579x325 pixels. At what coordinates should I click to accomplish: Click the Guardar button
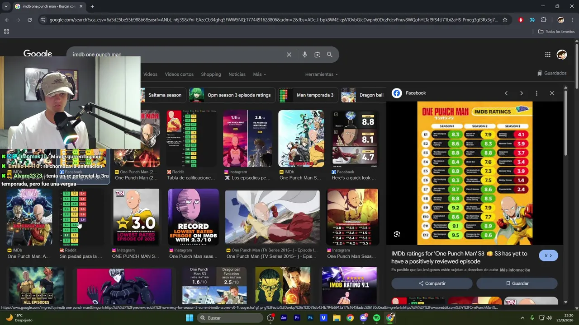point(517,283)
